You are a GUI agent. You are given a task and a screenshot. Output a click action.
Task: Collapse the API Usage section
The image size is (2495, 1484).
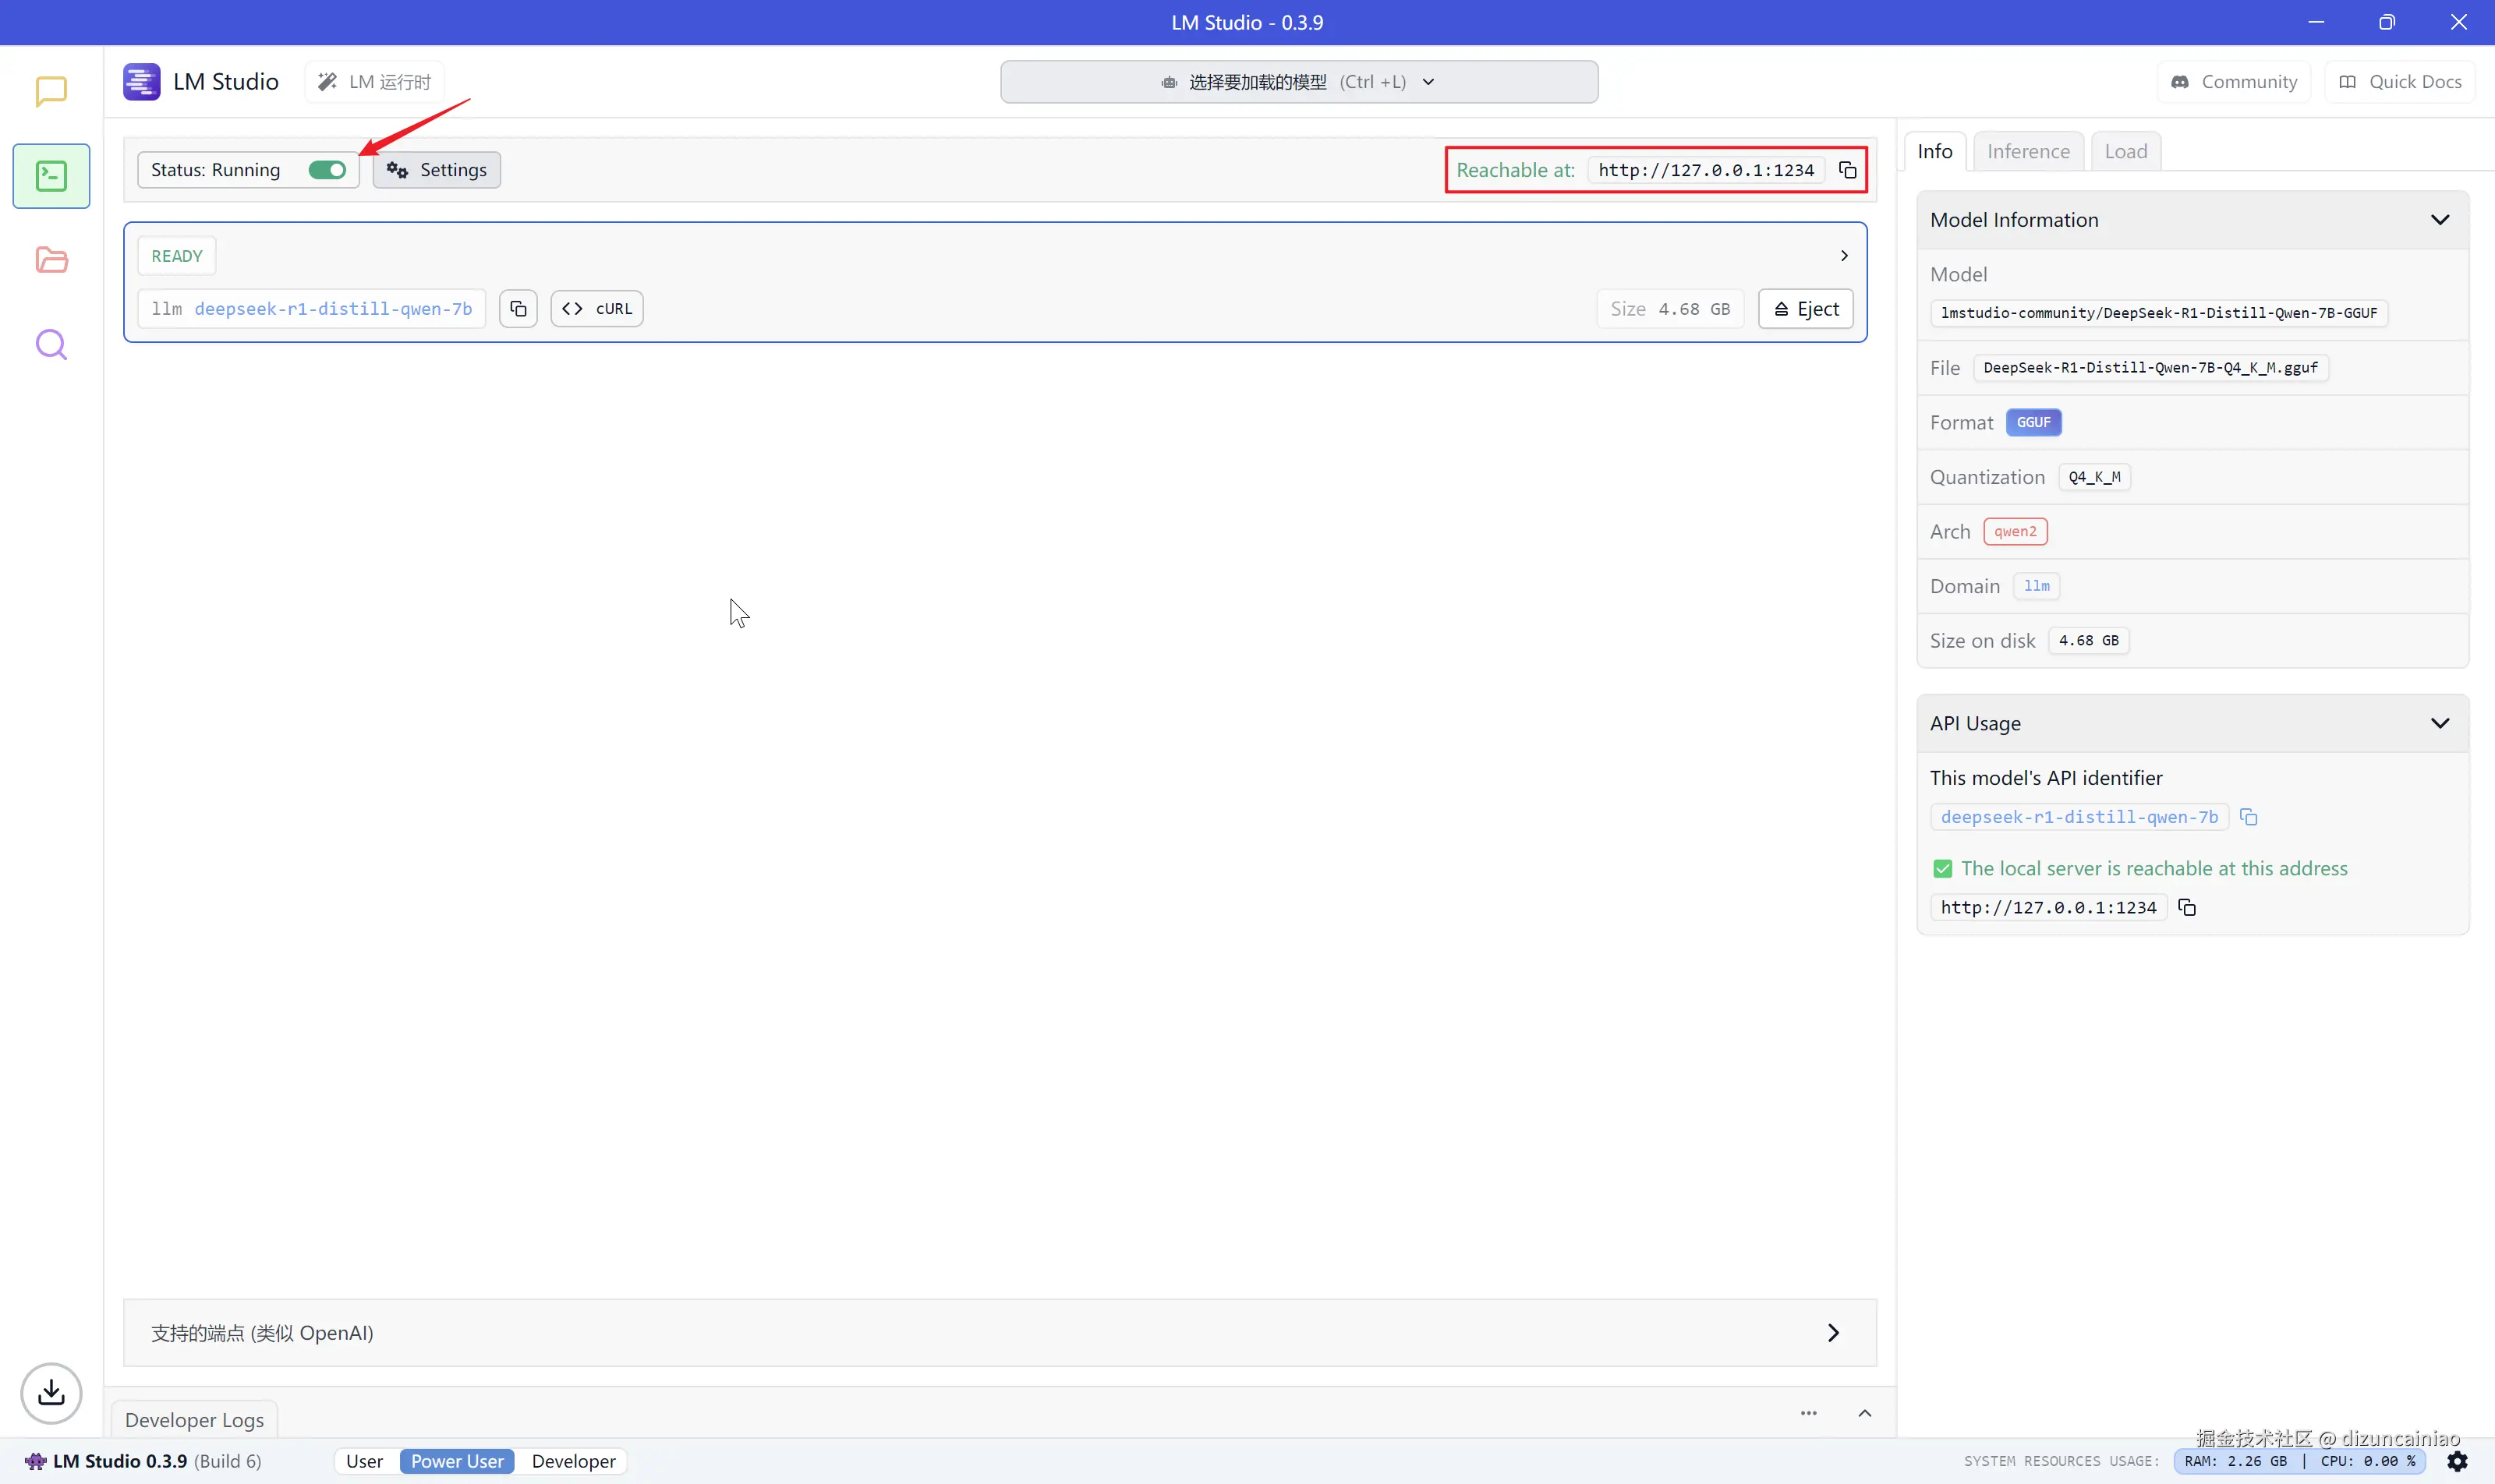pyautogui.click(x=2440, y=723)
